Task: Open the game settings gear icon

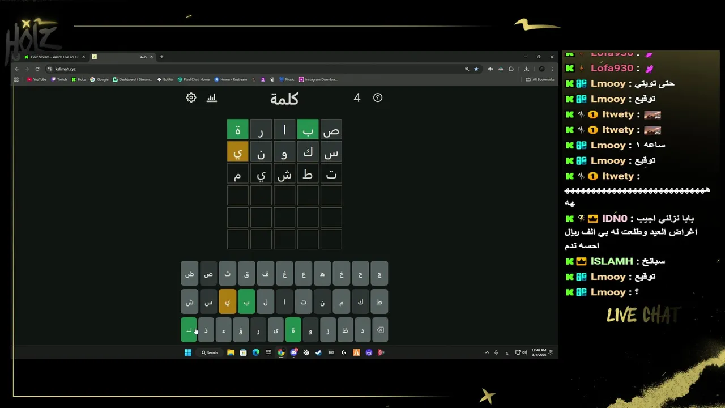Action: point(191,97)
